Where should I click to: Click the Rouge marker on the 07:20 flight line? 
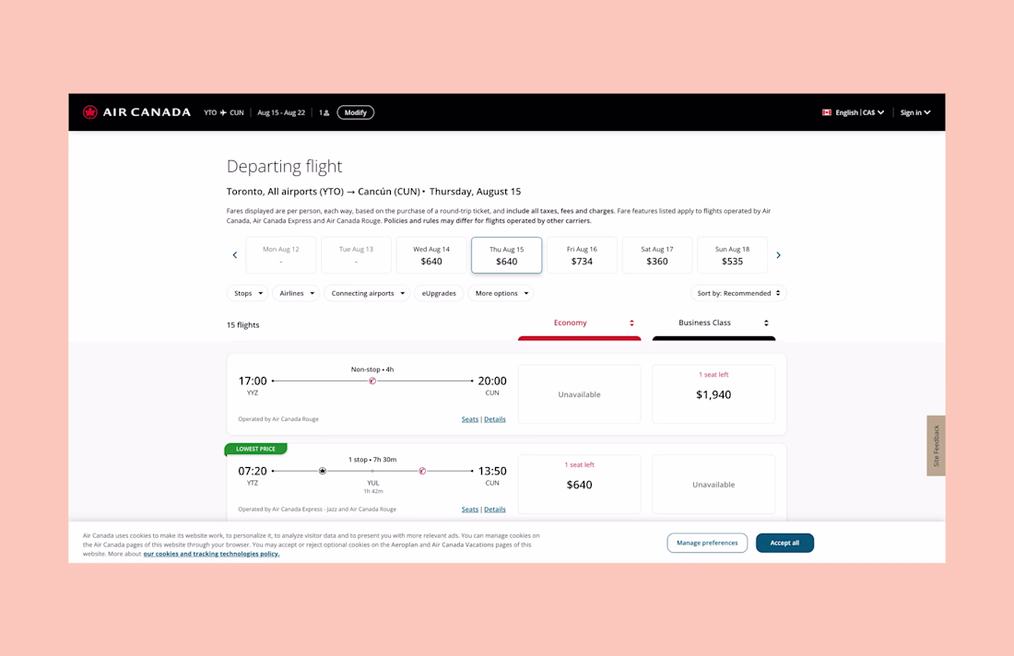[422, 471]
